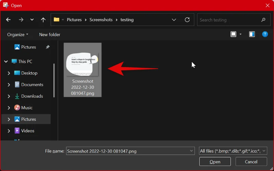Image resolution: width=274 pixels, height=171 pixels.
Task: Click the Snipping Tool title bar icon
Action: pyautogui.click(x=6, y=5)
